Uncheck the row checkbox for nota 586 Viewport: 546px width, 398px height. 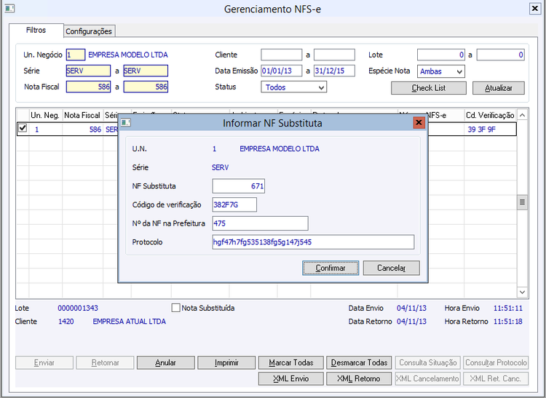click(23, 128)
